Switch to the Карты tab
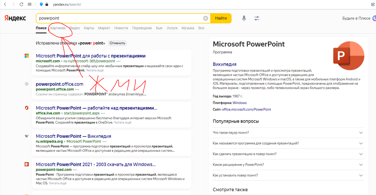 pyautogui.click(x=89, y=28)
